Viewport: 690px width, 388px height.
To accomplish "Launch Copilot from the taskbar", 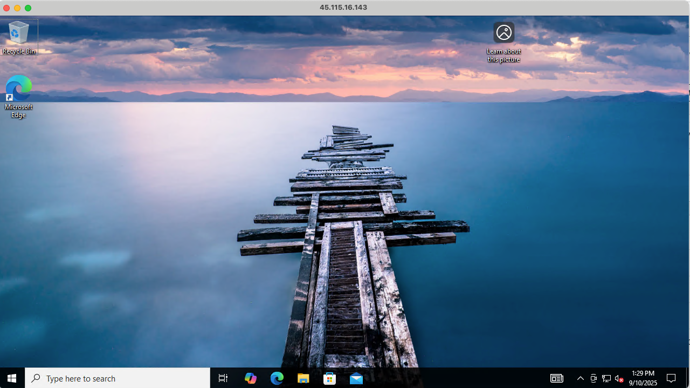I will [250, 378].
